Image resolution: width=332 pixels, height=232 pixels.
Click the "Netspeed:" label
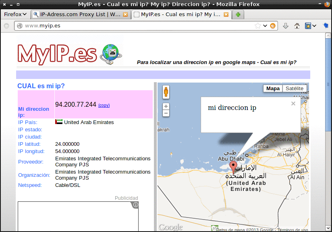coord(30,185)
